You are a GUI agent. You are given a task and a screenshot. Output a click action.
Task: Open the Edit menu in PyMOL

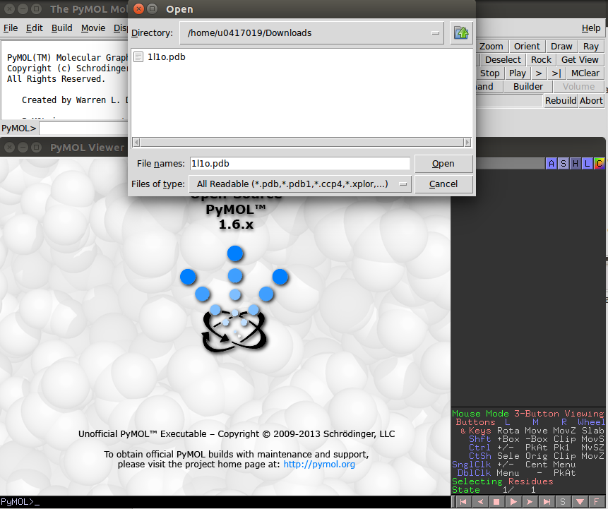pyautogui.click(x=34, y=28)
